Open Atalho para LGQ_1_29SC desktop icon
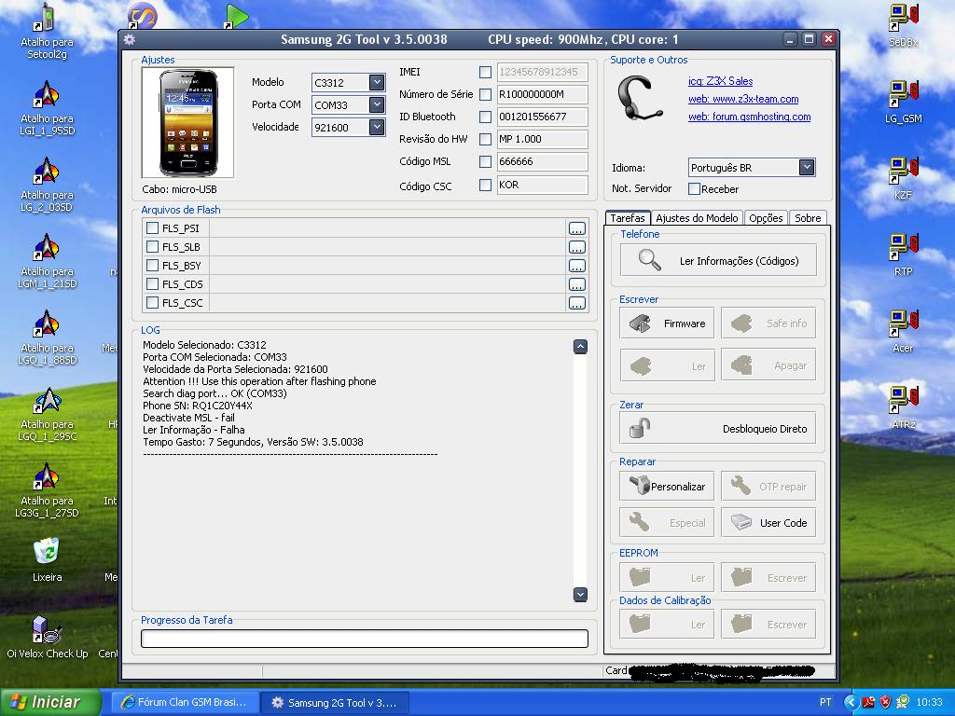955x716 pixels. (x=47, y=414)
